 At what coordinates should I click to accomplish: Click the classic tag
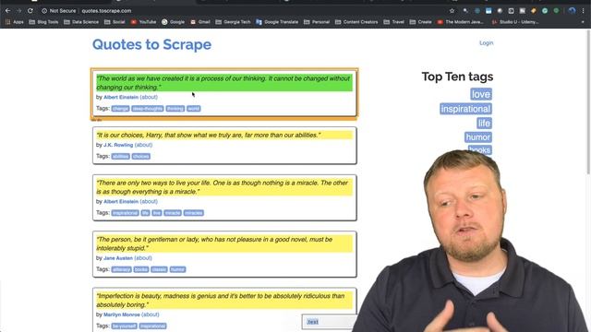coord(159,269)
